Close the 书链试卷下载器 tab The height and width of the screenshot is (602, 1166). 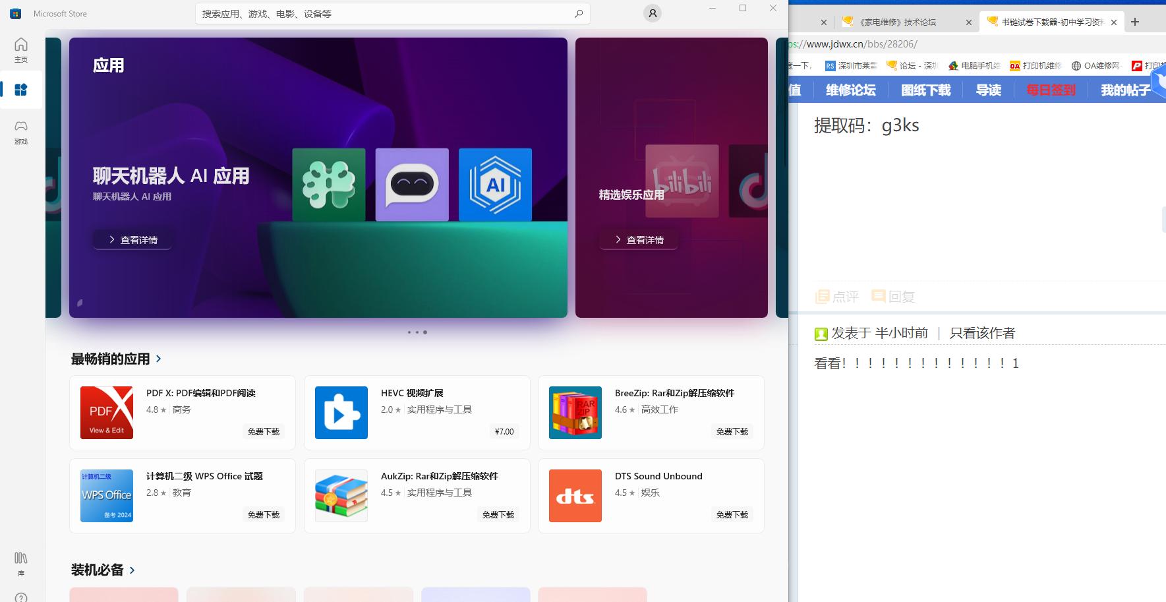tap(1114, 22)
